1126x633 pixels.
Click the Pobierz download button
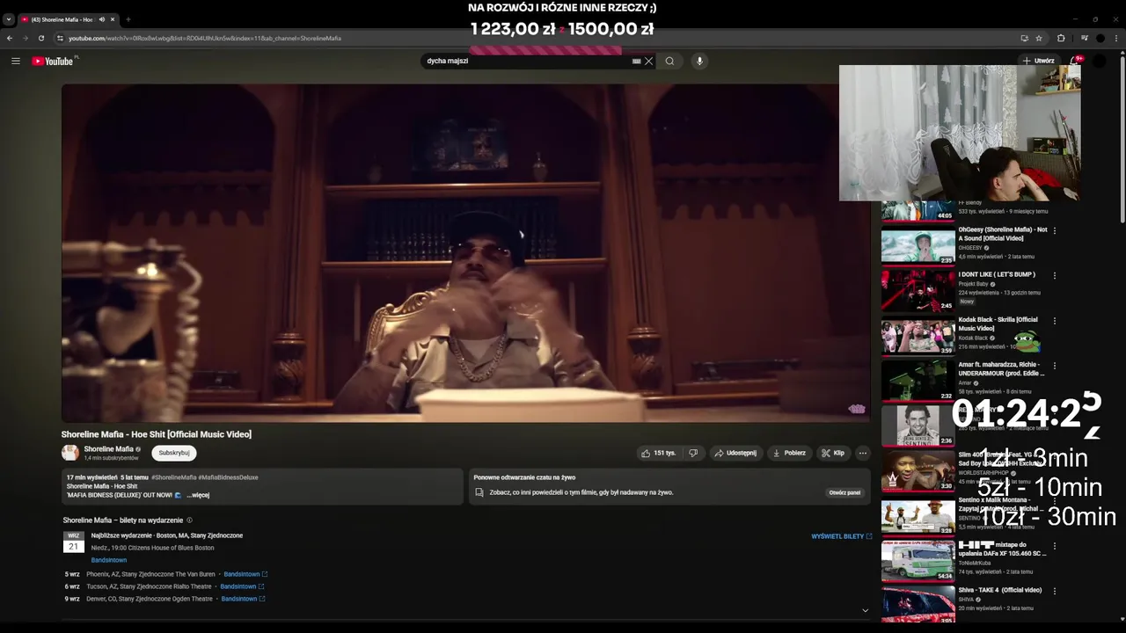pos(788,453)
